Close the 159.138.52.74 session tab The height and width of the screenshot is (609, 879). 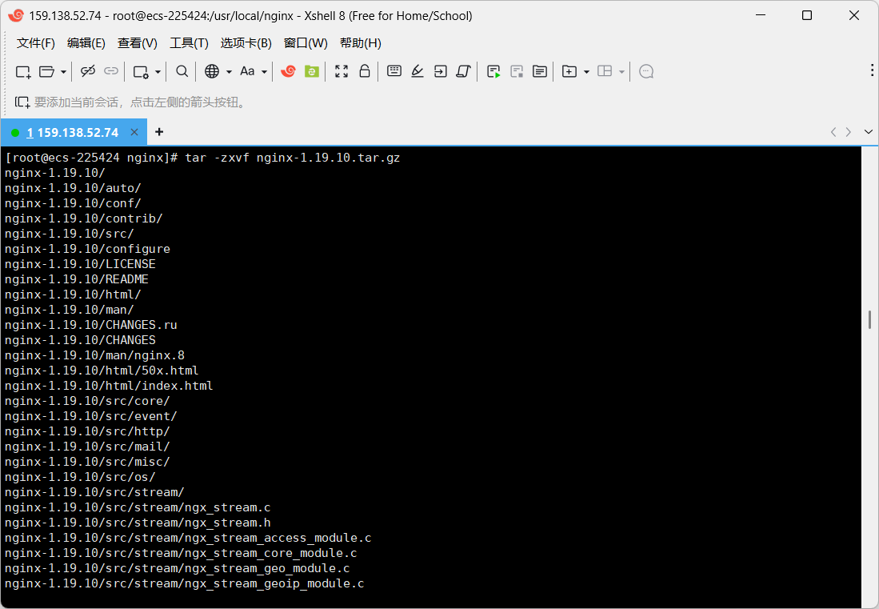134,132
